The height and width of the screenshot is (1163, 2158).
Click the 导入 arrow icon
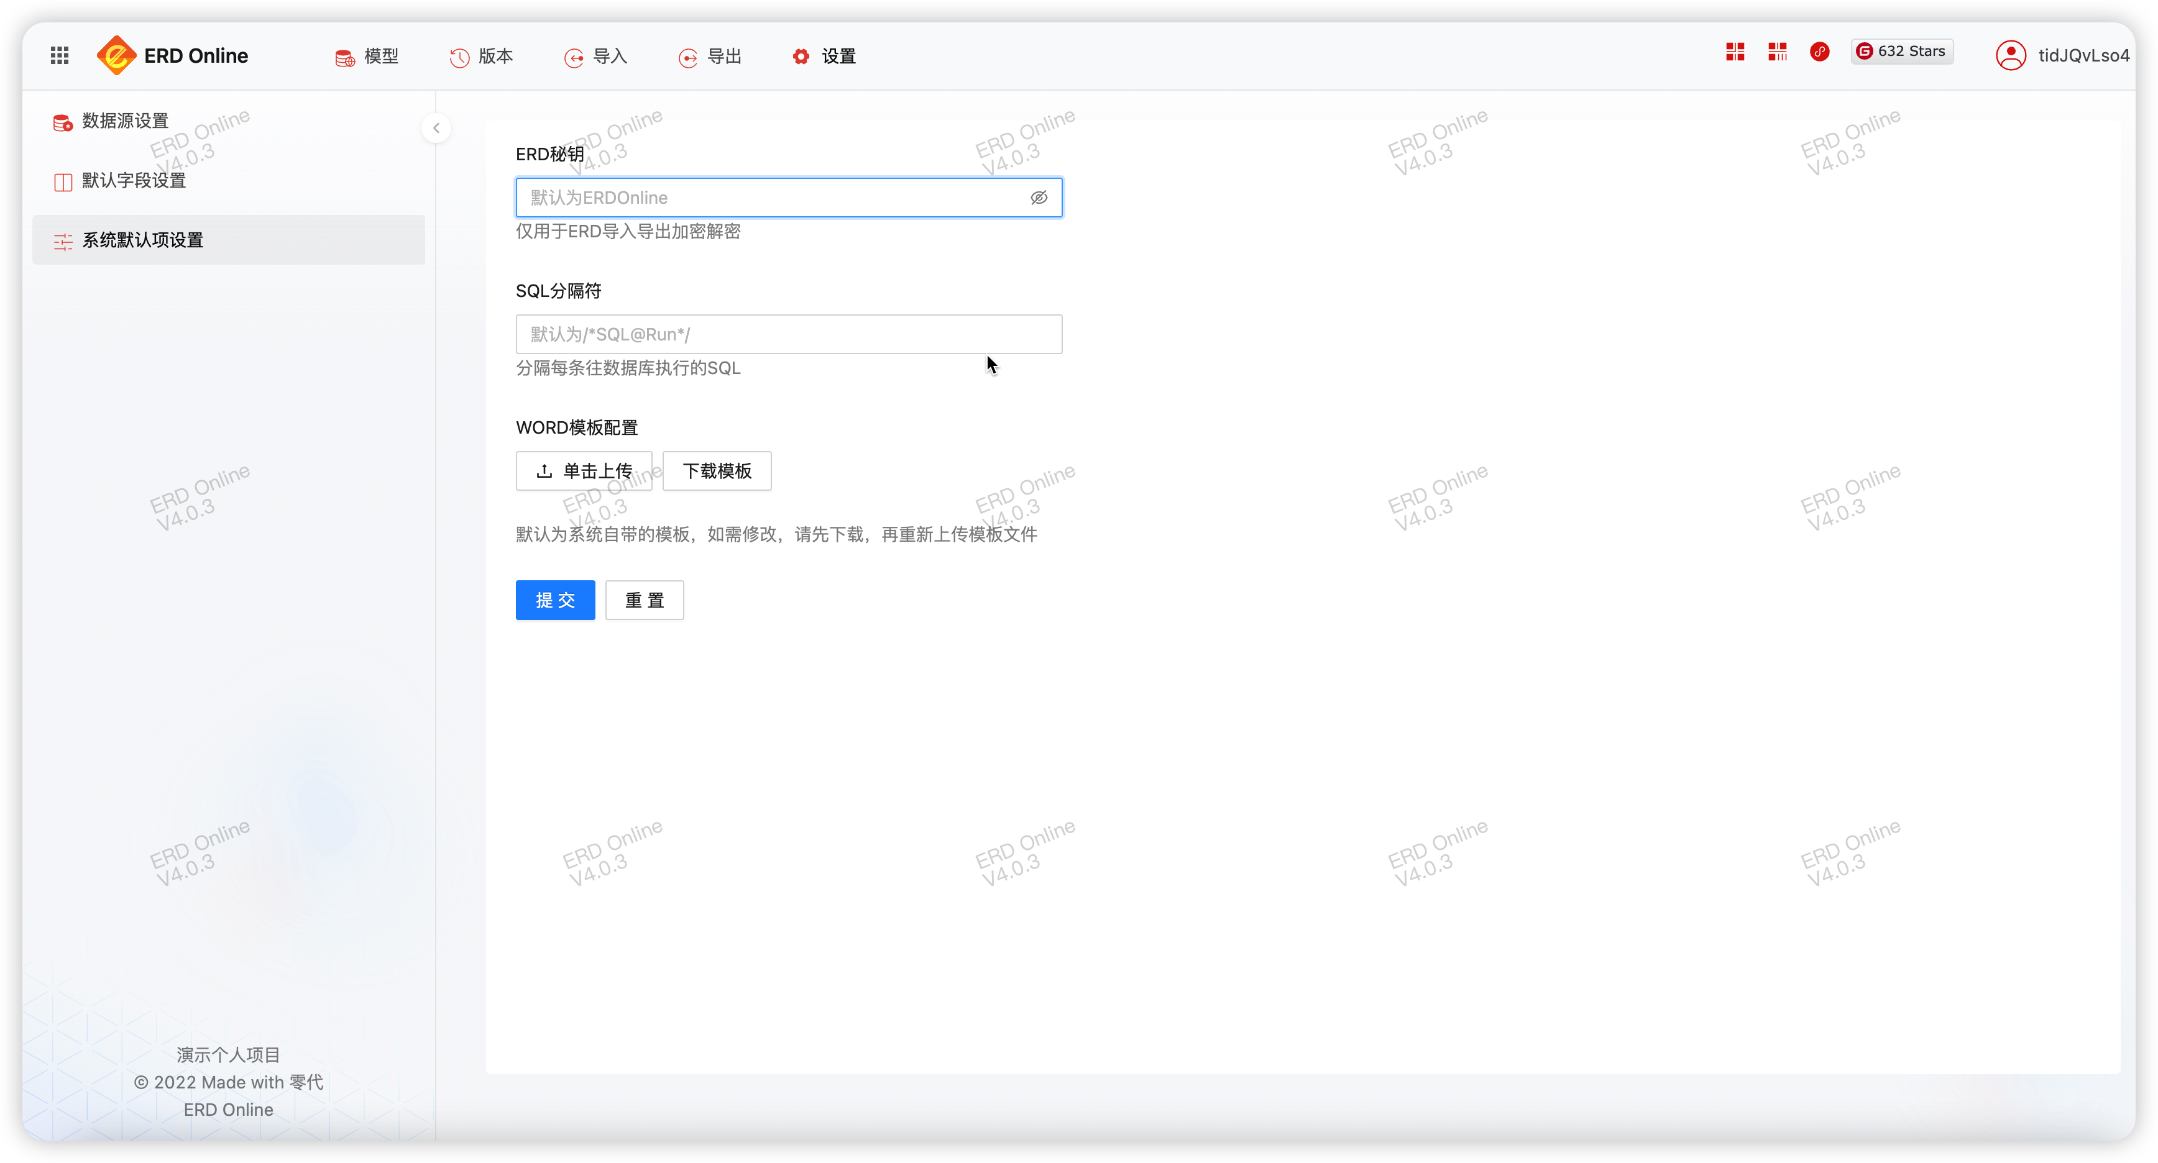coord(574,58)
